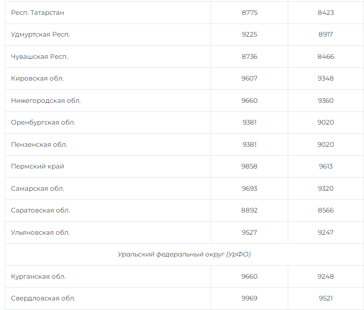Image resolution: width=364 pixels, height=310 pixels.
Task: Select the Кировская обл. row label
Action: click(x=37, y=78)
